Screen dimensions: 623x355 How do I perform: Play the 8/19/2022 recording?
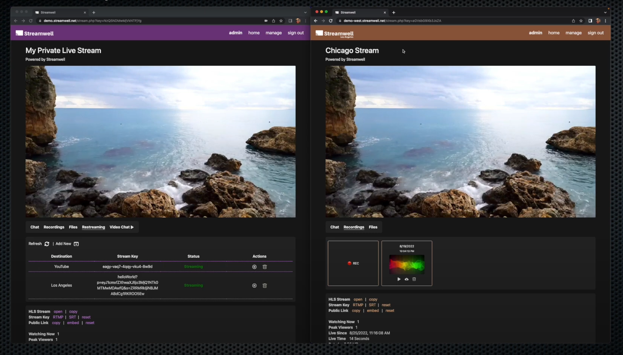point(399,279)
